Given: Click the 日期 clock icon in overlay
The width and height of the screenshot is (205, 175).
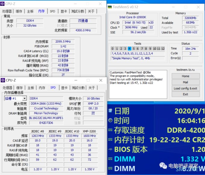Looking at the screenshot, I should point(110,110).
